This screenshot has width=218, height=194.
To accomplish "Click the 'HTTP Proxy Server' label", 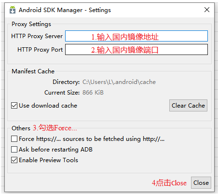I will point(37,36).
